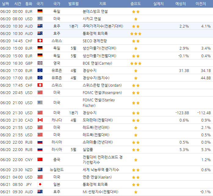Click time 14:45 in SECO row
213x196 pixels.
point(18,41)
